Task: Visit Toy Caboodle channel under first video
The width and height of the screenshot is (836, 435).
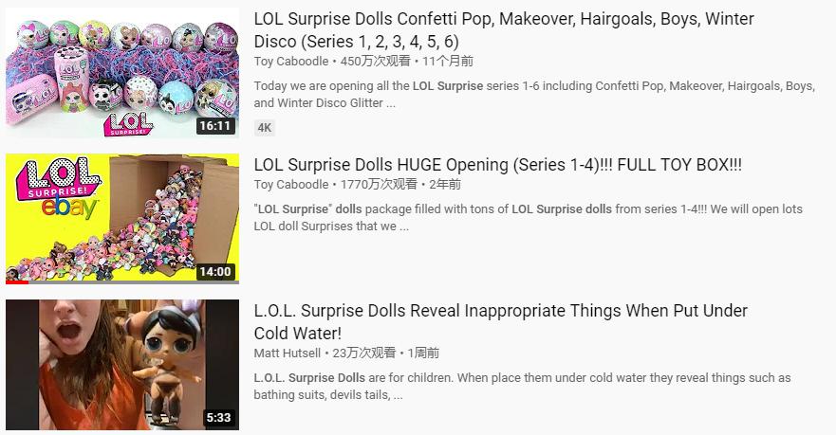Action: [x=291, y=62]
